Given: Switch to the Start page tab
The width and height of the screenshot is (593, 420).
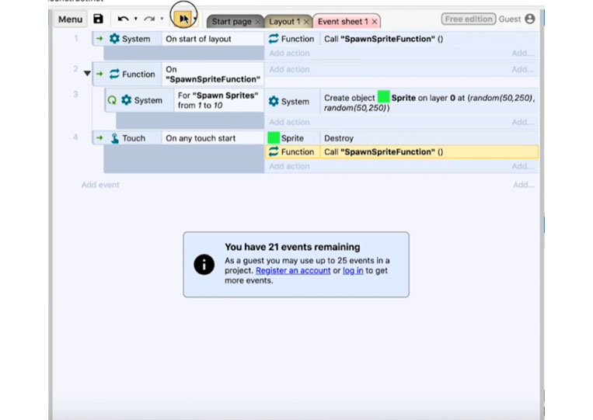Looking at the screenshot, I should coord(232,22).
